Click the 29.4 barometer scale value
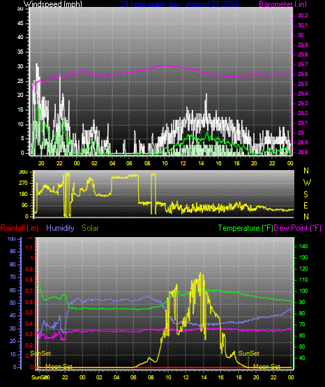This screenshot has width=325, height=387. (x=303, y=93)
